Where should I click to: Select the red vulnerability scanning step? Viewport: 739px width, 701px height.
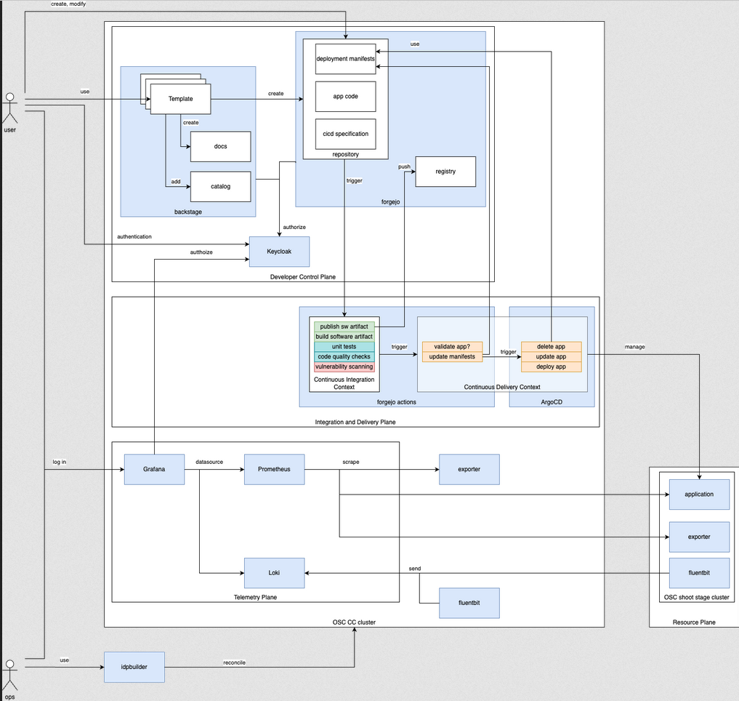344,366
